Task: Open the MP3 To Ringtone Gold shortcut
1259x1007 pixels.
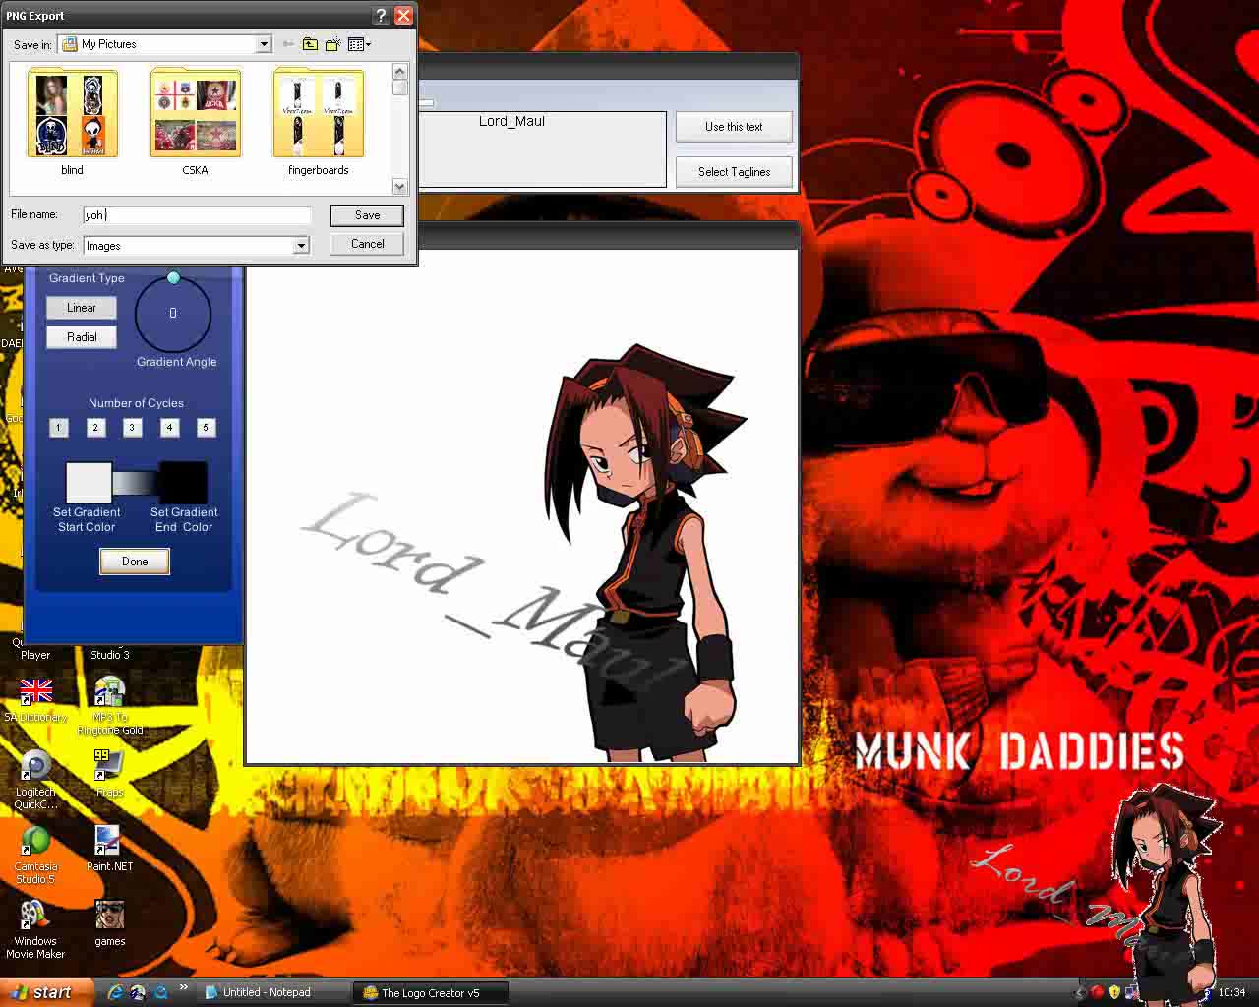Action: click(110, 705)
